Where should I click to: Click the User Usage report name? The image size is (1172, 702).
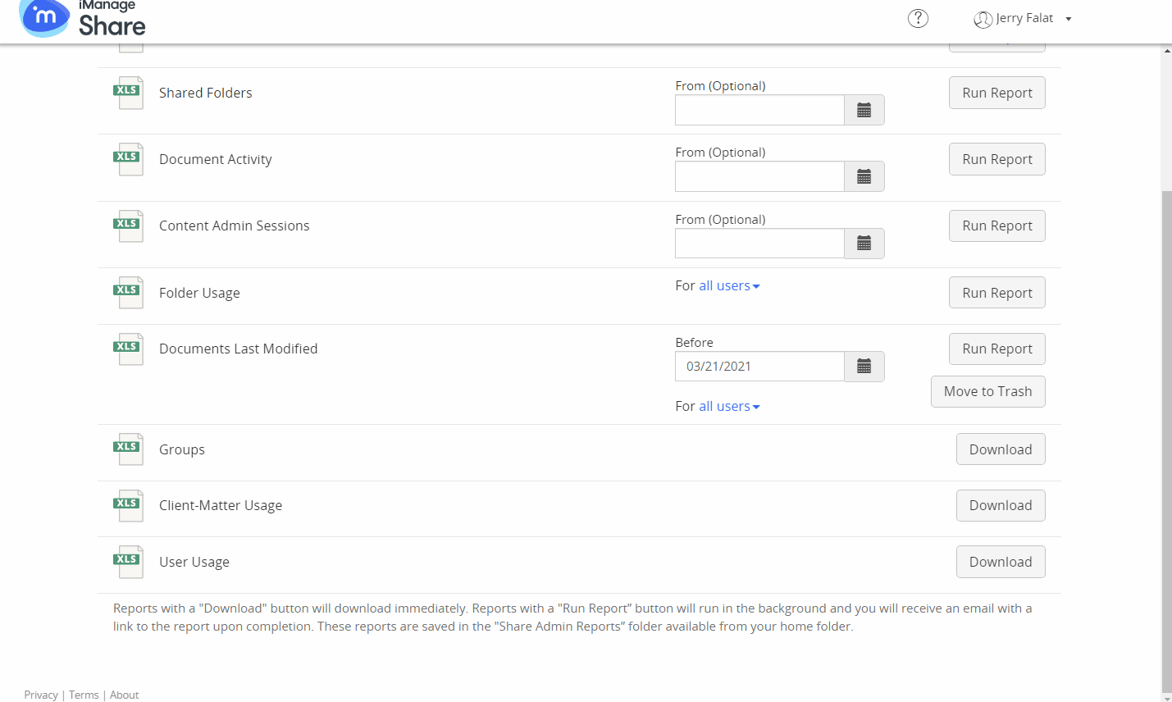(194, 562)
